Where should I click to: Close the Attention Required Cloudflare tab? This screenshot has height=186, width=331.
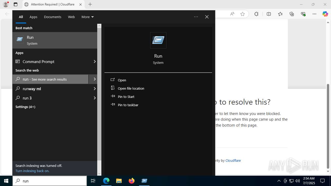[80, 4]
